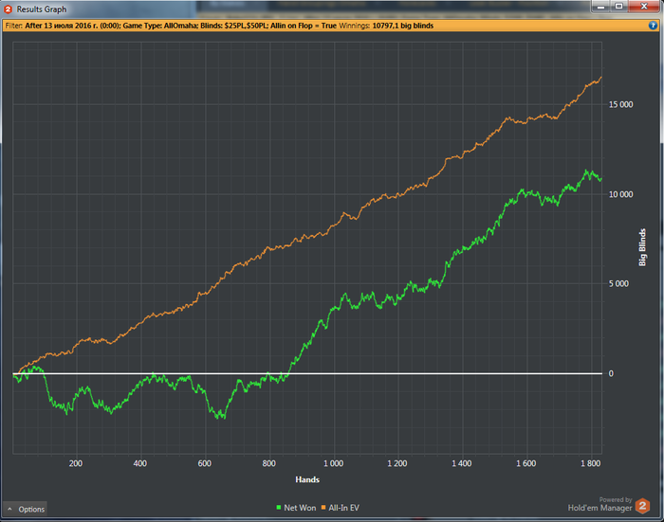
Task: Click the 10 000 y-axis label
Action: pos(620,194)
